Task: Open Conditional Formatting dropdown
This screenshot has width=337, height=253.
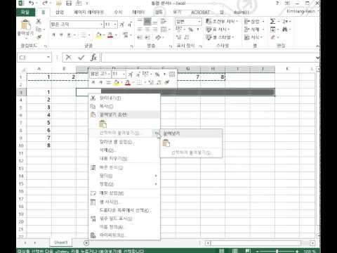Action: pyautogui.click(x=221, y=22)
